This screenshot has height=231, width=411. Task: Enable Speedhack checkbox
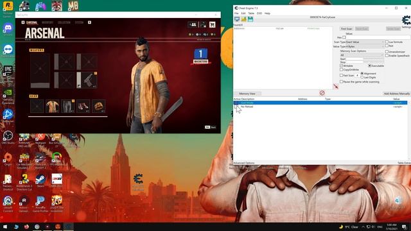(x=387, y=56)
